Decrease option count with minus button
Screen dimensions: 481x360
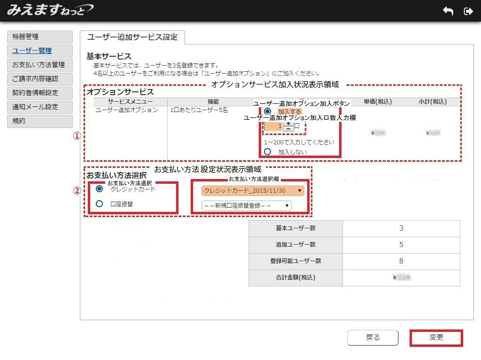[x=288, y=129]
